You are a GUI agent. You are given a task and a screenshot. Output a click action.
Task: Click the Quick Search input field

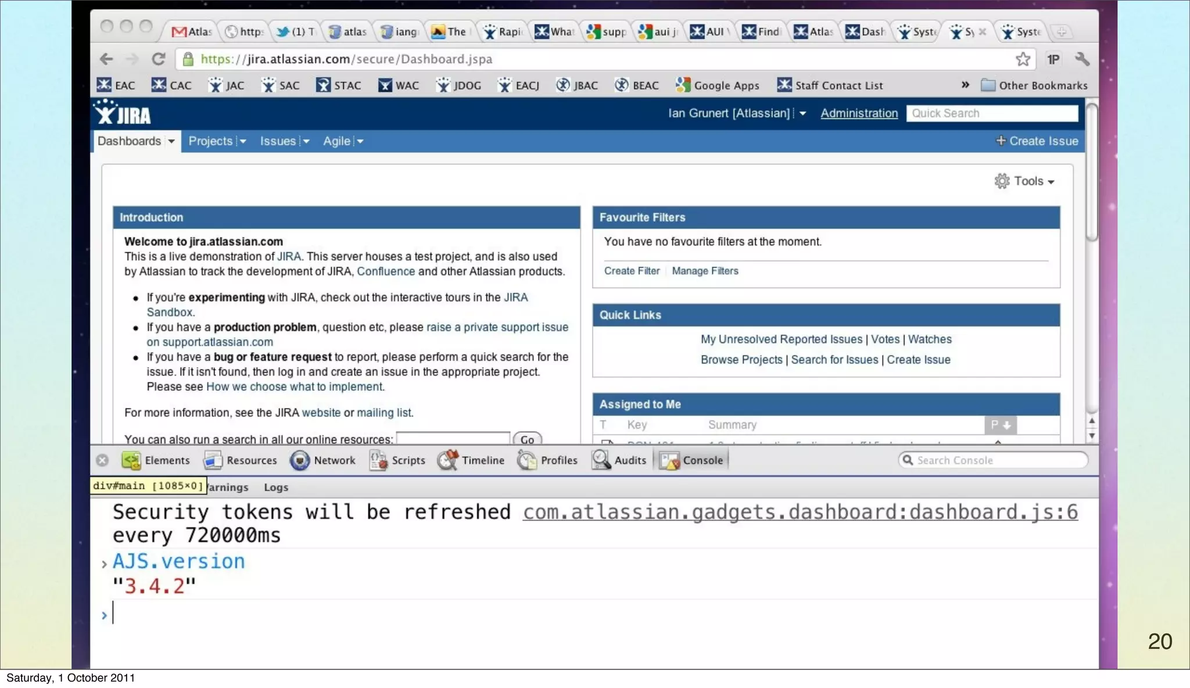tap(991, 113)
